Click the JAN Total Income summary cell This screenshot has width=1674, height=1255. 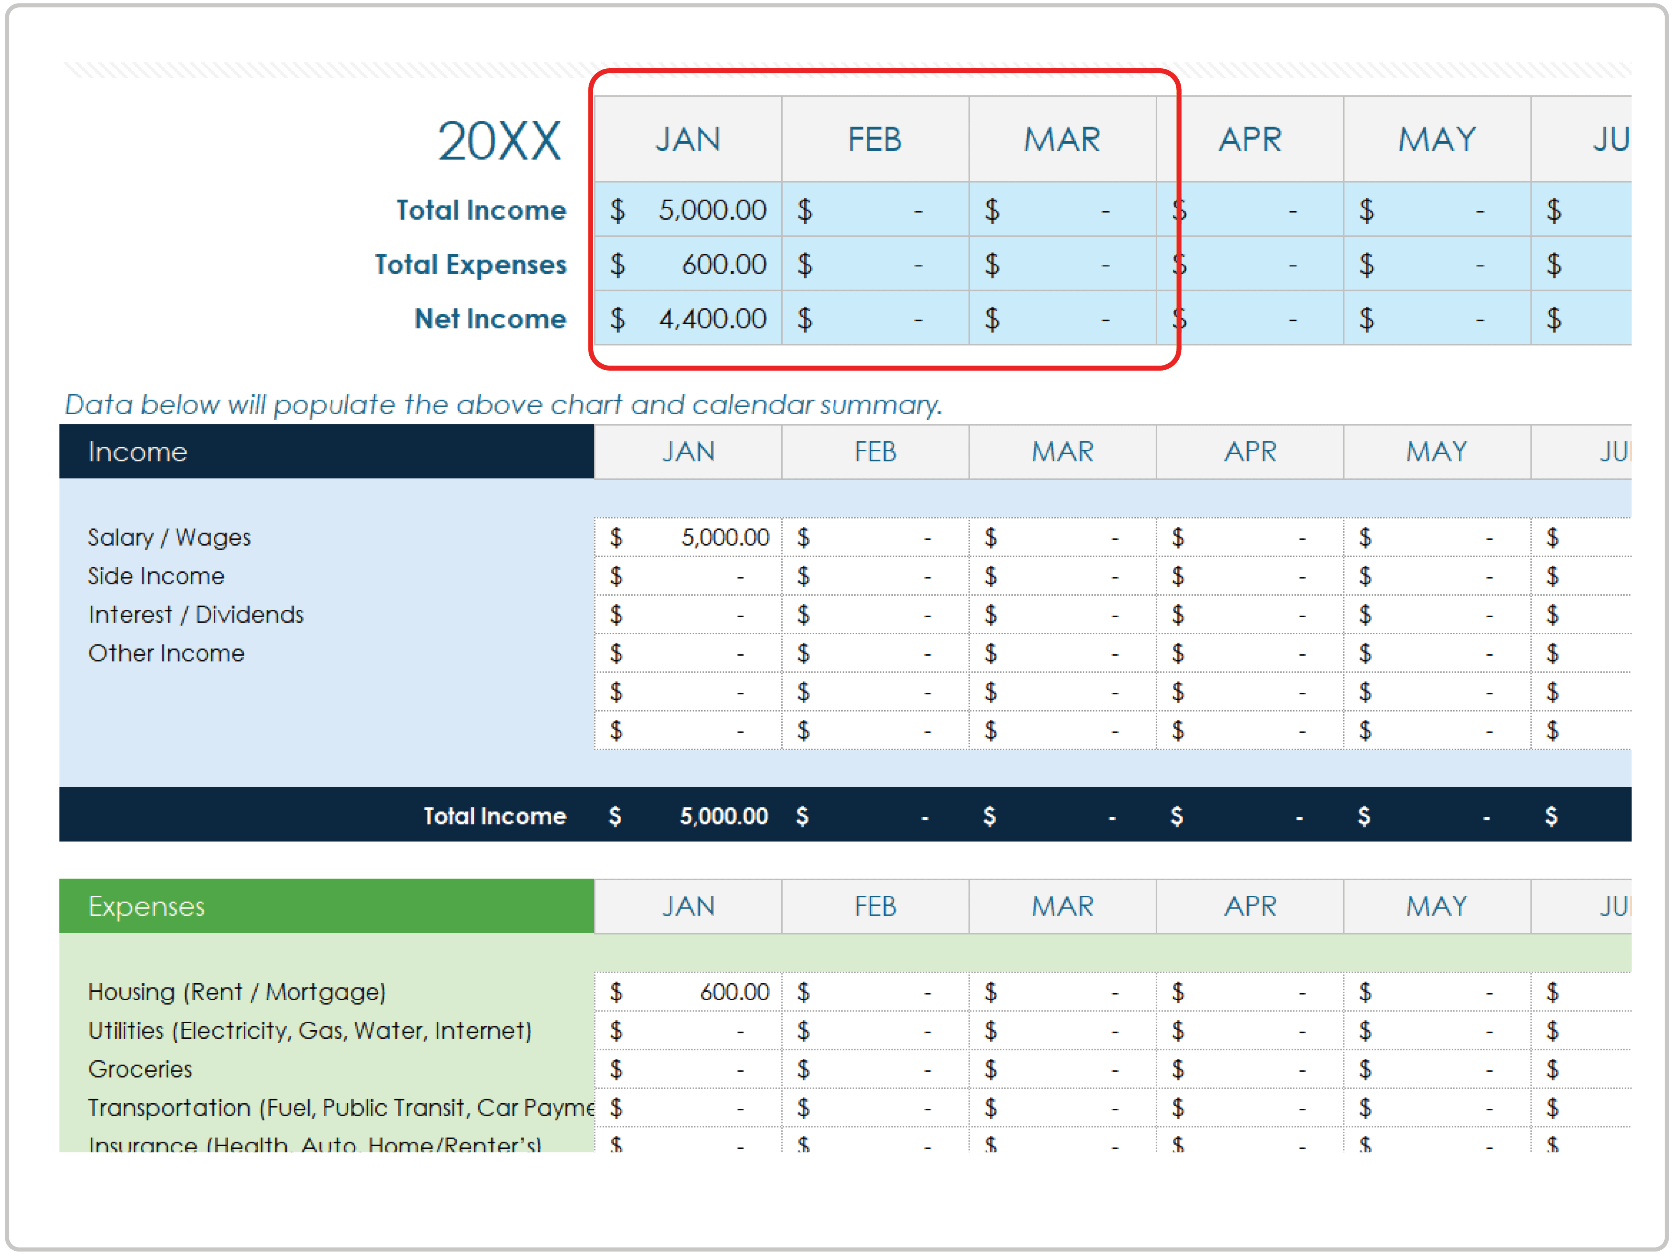pyautogui.click(x=687, y=209)
